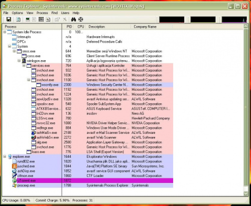Click the Refresh Now toolbar icon
Viewport: 251px width, 206px height.
click(x=18, y=20)
